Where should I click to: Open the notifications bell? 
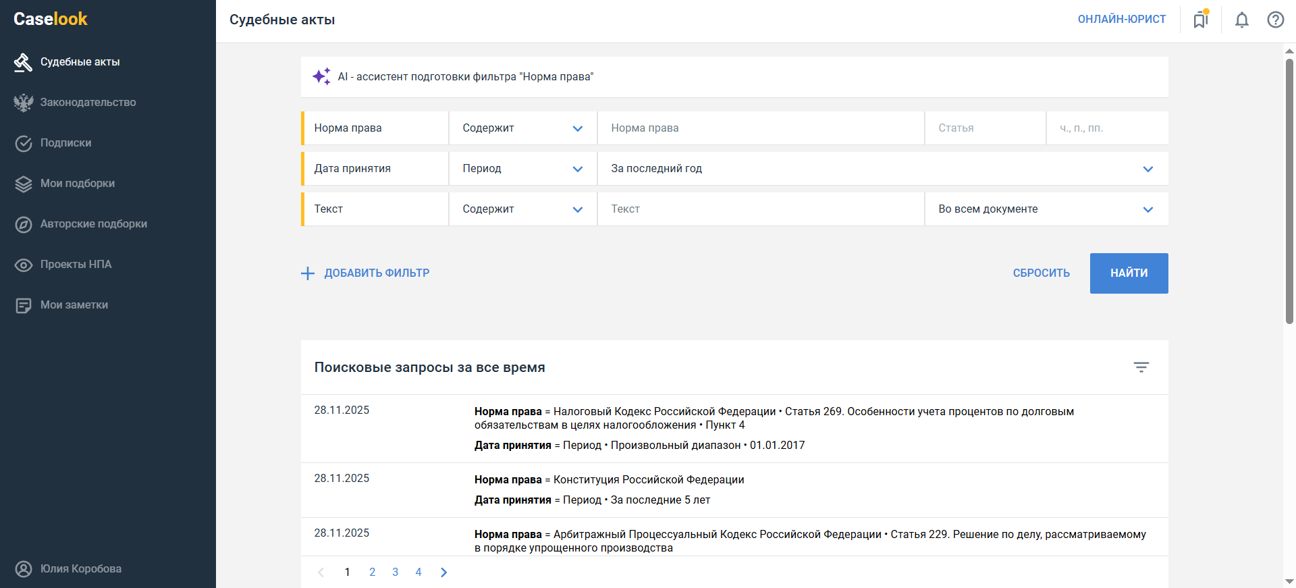point(1241,20)
